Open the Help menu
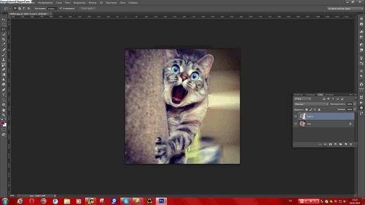 (x=133, y=3)
